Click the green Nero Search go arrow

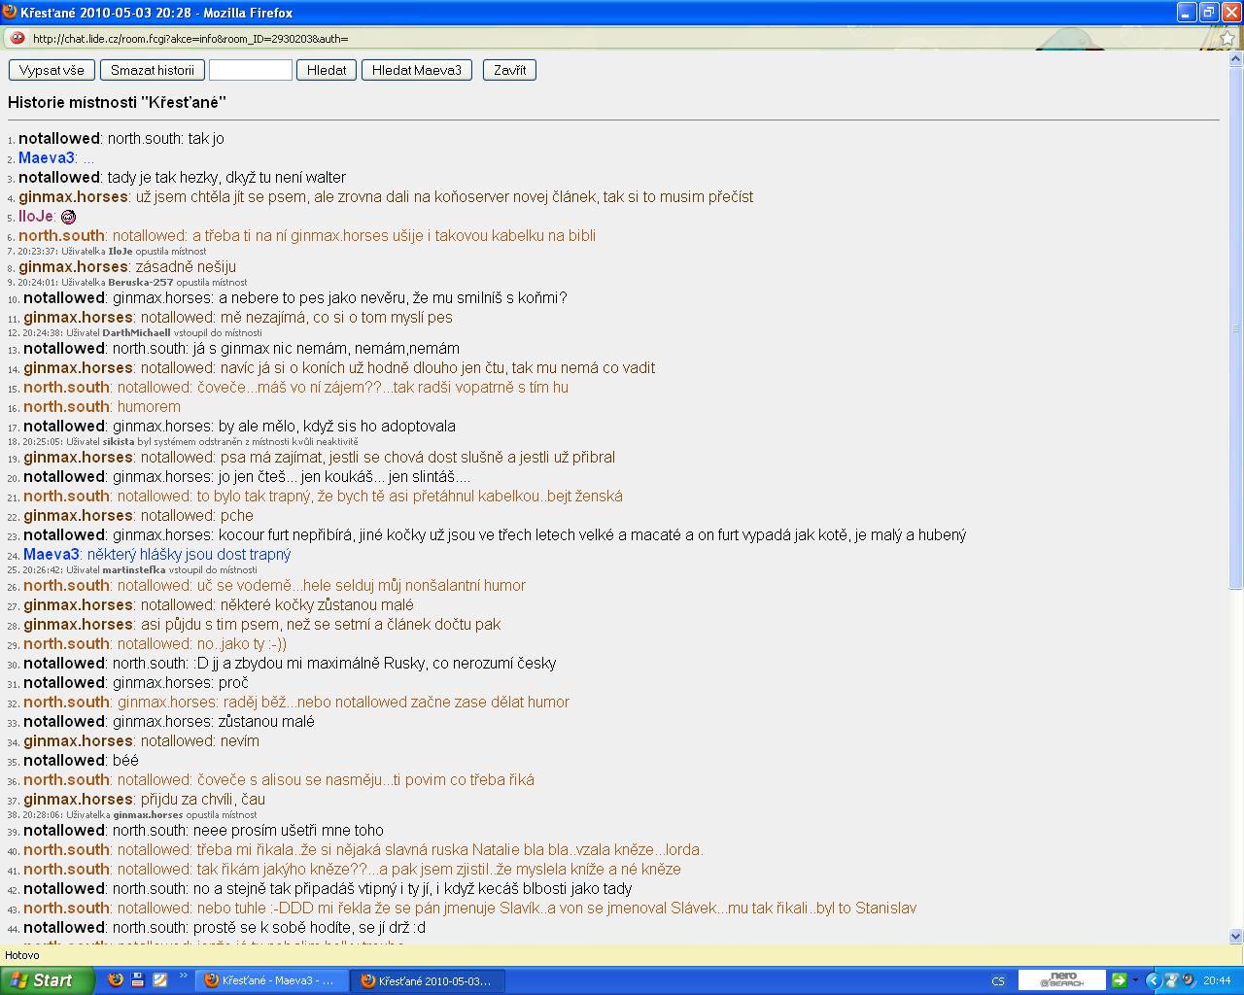click(x=1120, y=980)
